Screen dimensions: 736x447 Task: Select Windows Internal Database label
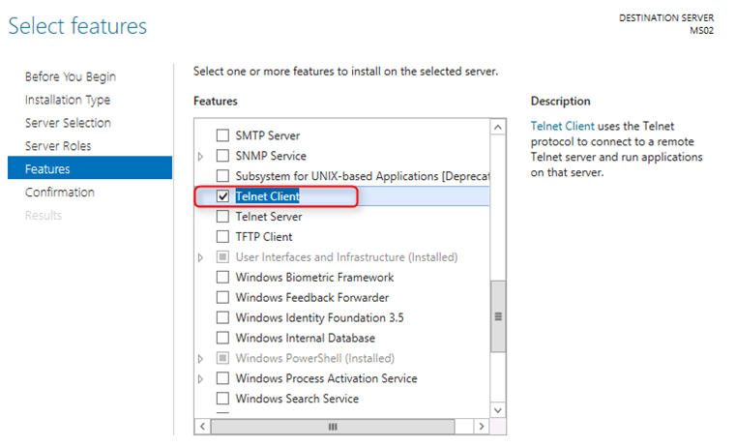[305, 338]
